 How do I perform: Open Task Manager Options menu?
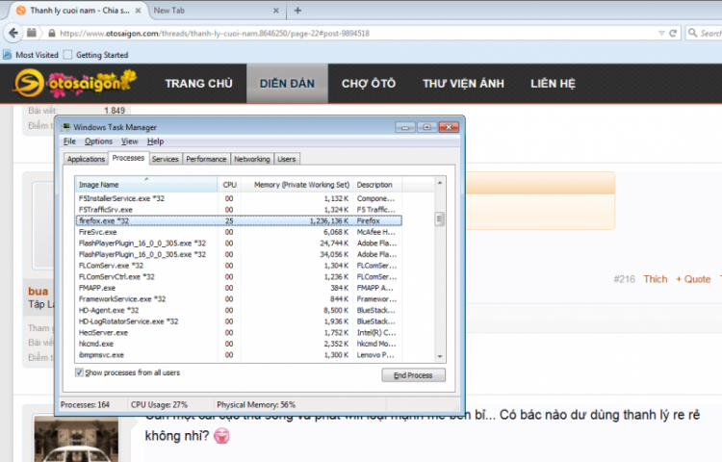coord(98,141)
